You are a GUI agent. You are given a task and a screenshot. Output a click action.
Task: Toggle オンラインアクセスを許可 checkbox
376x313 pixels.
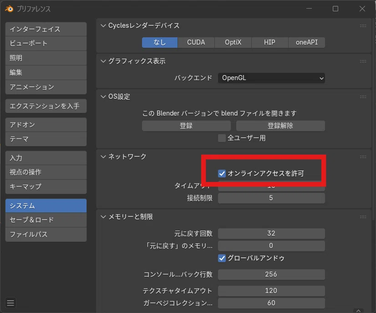tap(222, 173)
